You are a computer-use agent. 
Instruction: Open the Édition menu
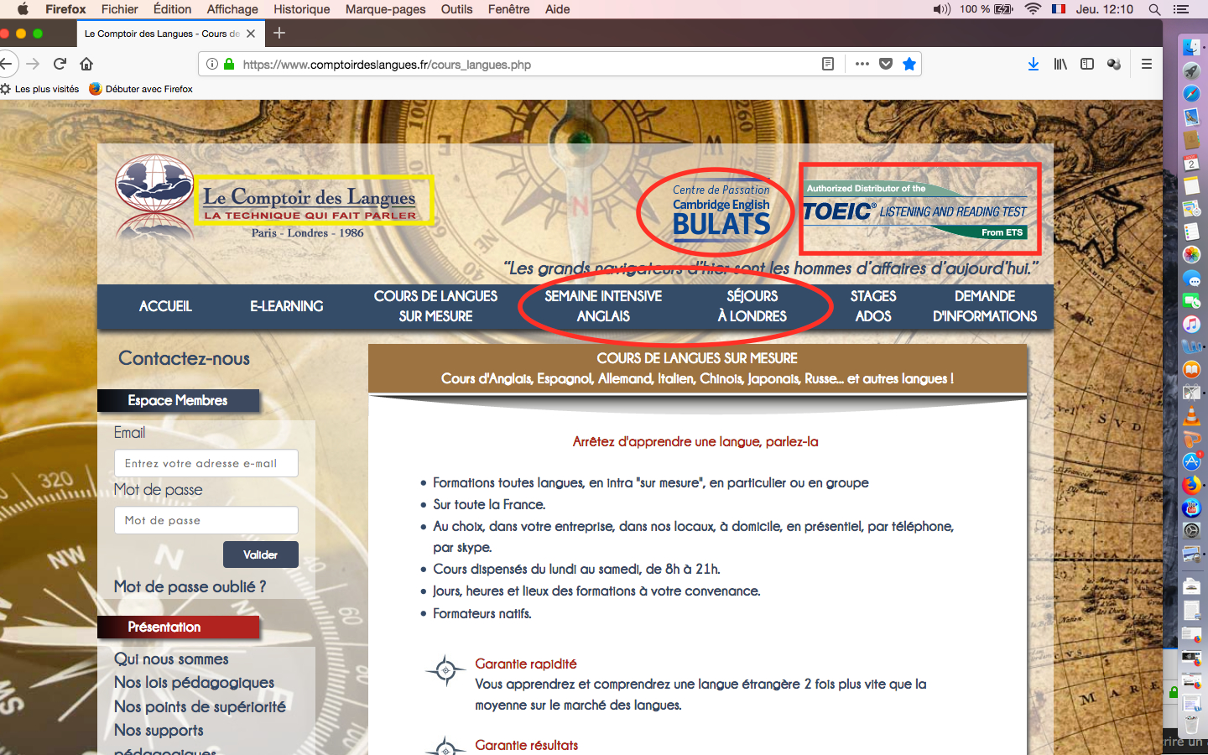172,9
